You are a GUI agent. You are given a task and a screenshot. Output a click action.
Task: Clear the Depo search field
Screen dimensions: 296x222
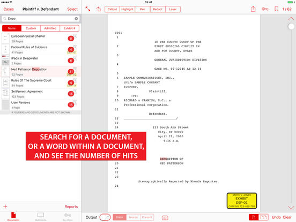click(x=76, y=18)
